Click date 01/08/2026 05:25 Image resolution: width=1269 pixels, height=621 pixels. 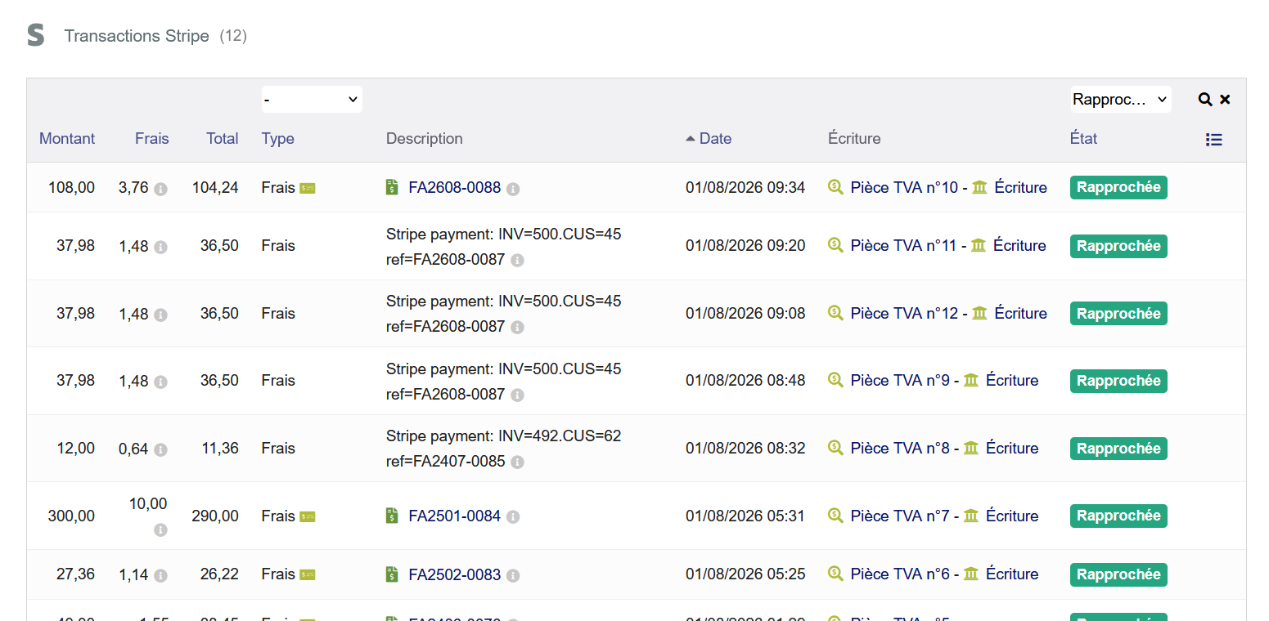(745, 574)
